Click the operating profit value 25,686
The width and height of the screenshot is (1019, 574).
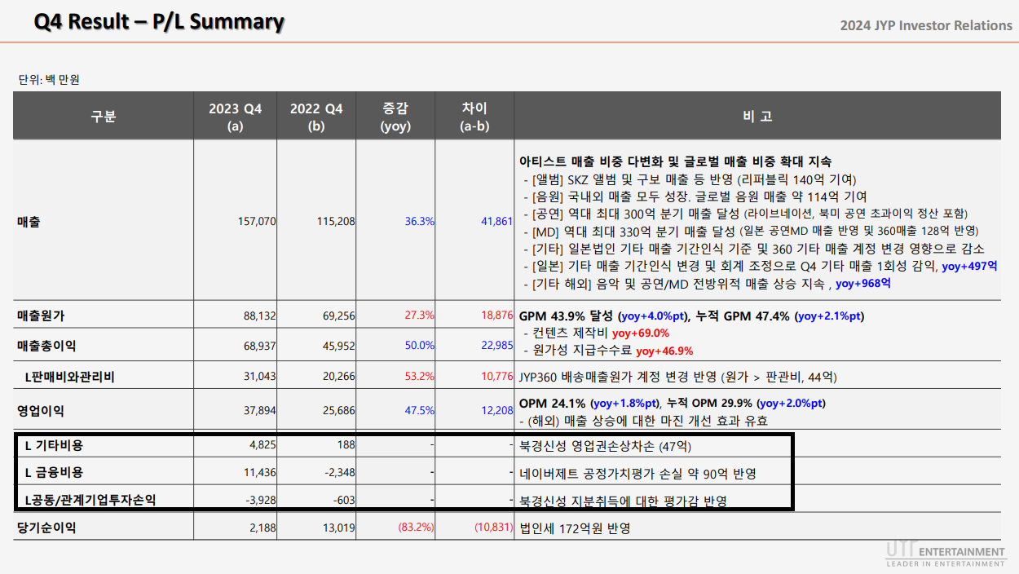pos(339,411)
